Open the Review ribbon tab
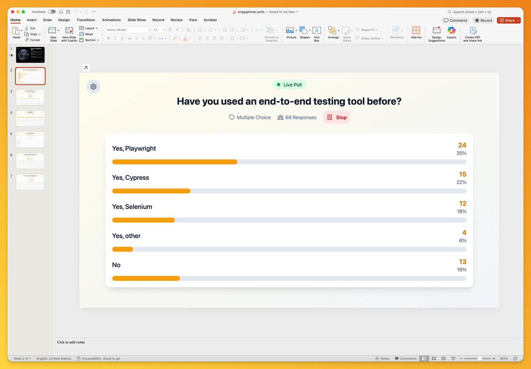 (176, 20)
